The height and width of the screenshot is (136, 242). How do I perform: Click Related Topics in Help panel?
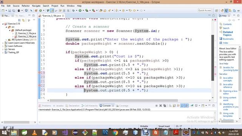pos(228,34)
